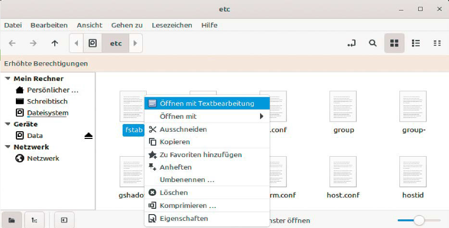Toggle the location entry icon

coord(351,44)
